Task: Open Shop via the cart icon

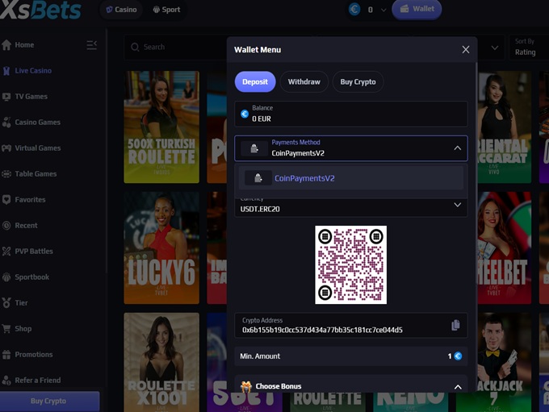Action: (x=6, y=329)
